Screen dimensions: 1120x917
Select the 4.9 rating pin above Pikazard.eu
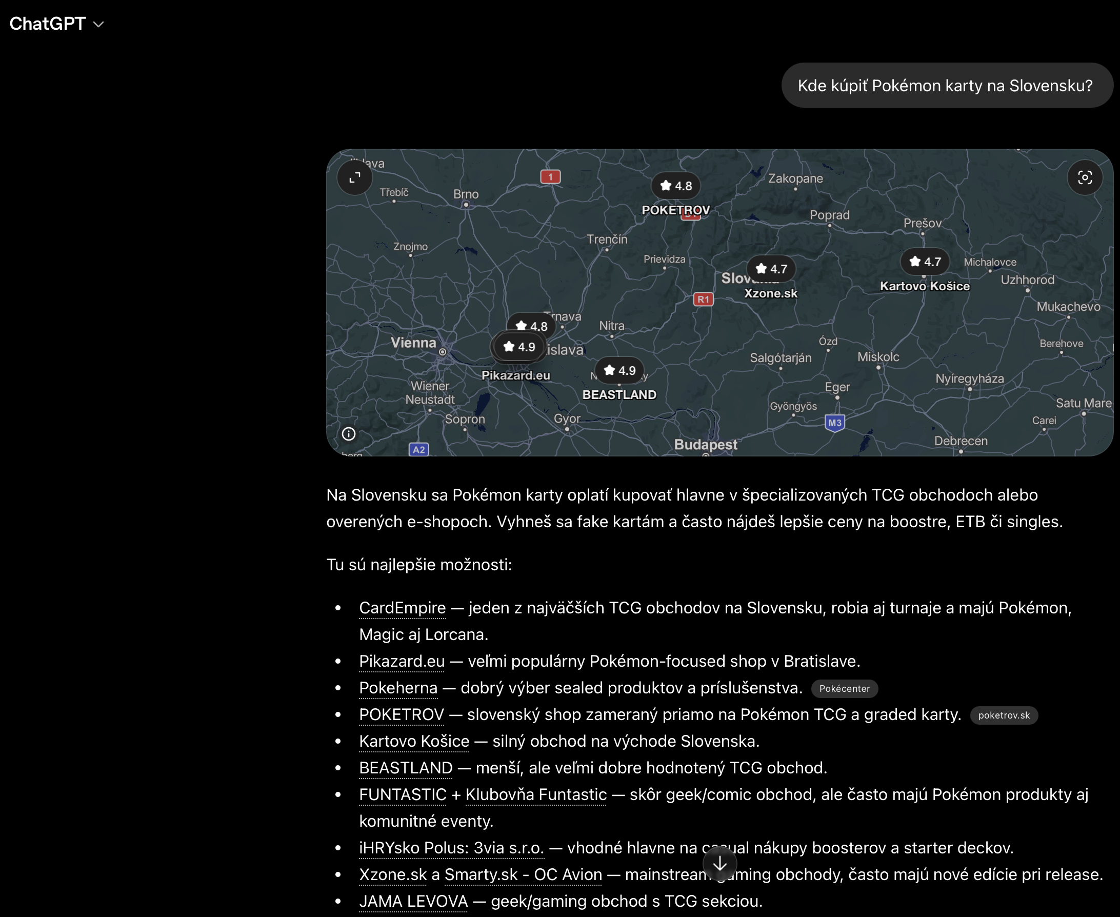tap(518, 347)
